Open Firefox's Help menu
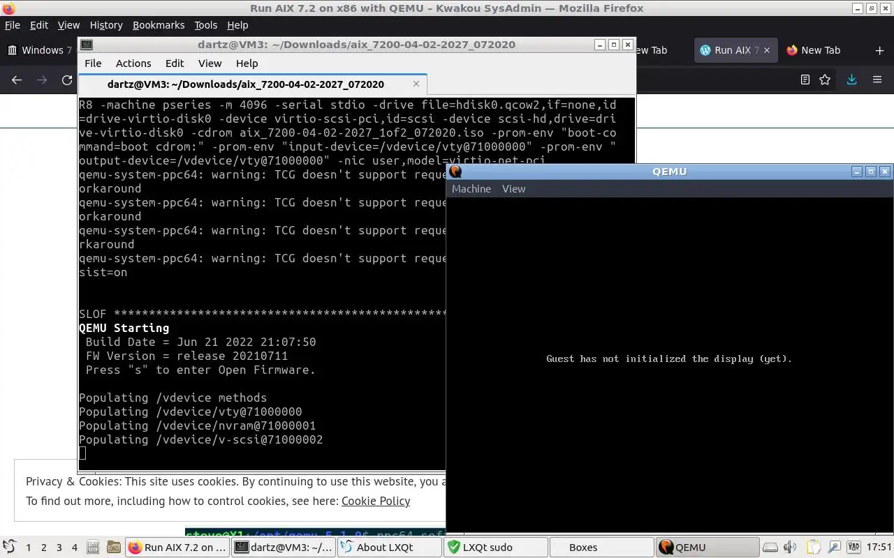The height and width of the screenshot is (558, 894). coord(237,25)
